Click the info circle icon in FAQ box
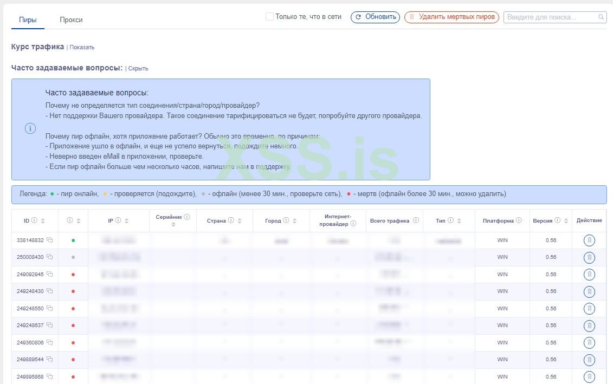613x384 pixels. point(30,128)
